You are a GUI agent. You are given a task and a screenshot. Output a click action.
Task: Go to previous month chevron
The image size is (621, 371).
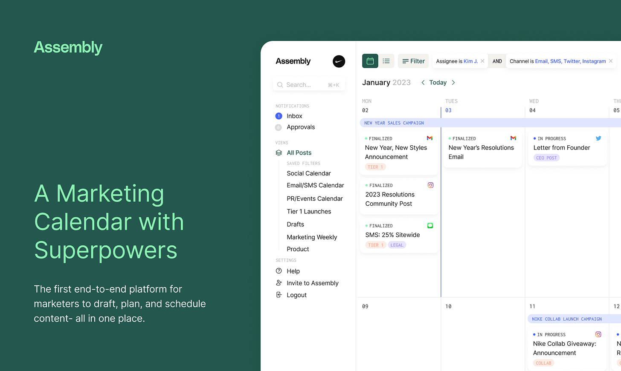[423, 83]
